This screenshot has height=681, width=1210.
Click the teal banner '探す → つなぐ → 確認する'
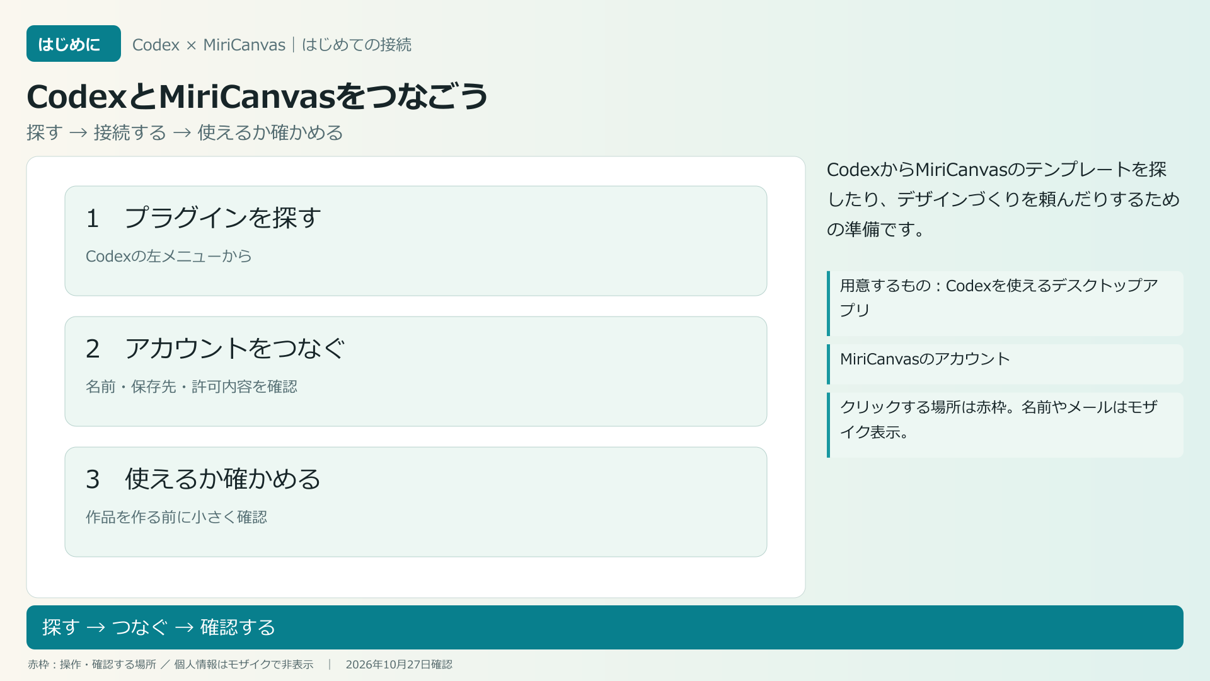pyautogui.click(x=605, y=627)
